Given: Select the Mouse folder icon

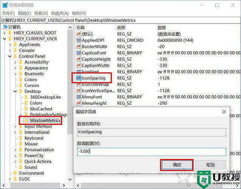Looking at the screenshot, I should (21, 144).
